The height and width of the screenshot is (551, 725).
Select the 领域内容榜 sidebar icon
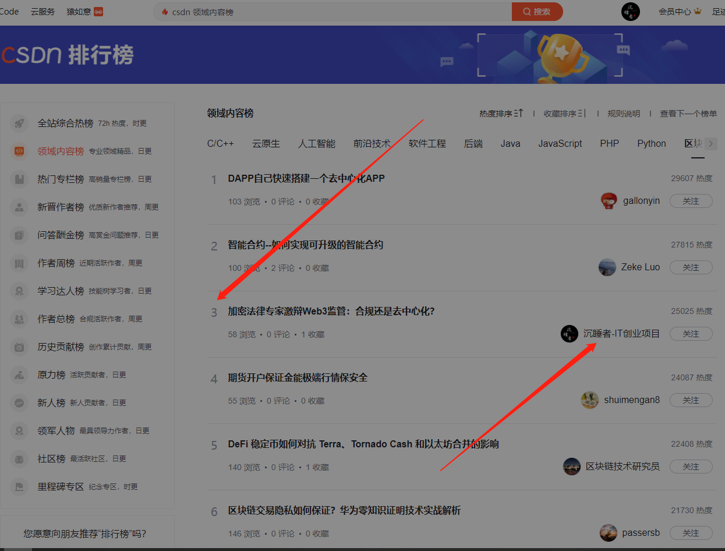pos(19,151)
